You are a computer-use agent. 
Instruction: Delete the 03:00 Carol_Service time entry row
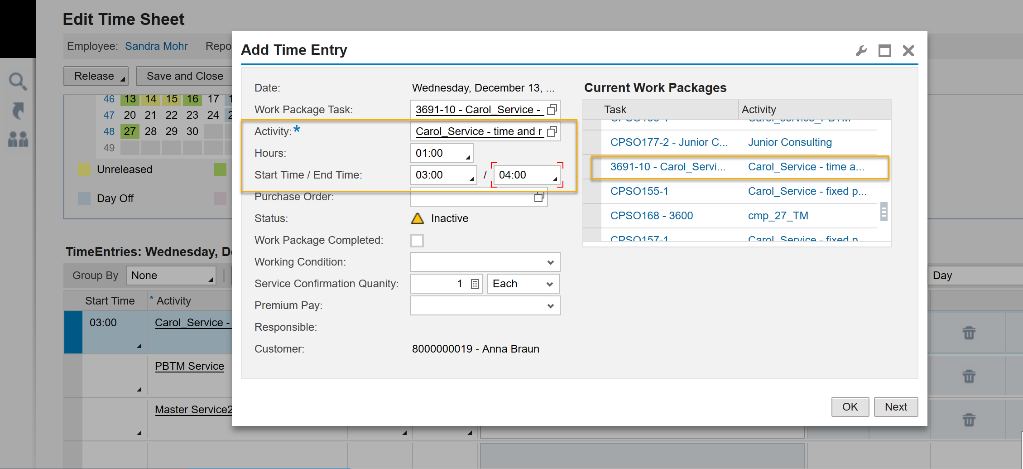(969, 333)
